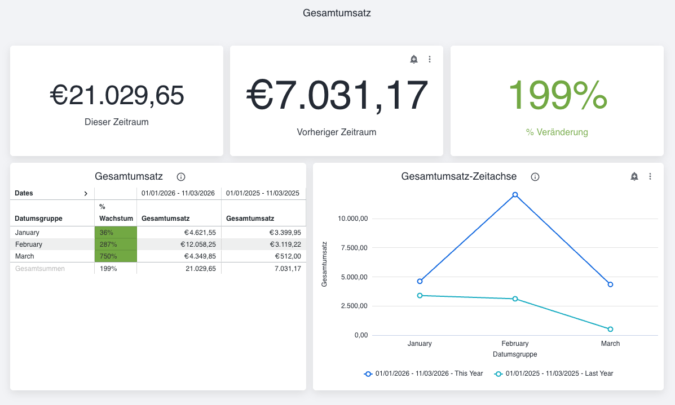The image size is (675, 405).
Task: Sort by the % Wachstum column header
Action: pyautogui.click(x=116, y=212)
